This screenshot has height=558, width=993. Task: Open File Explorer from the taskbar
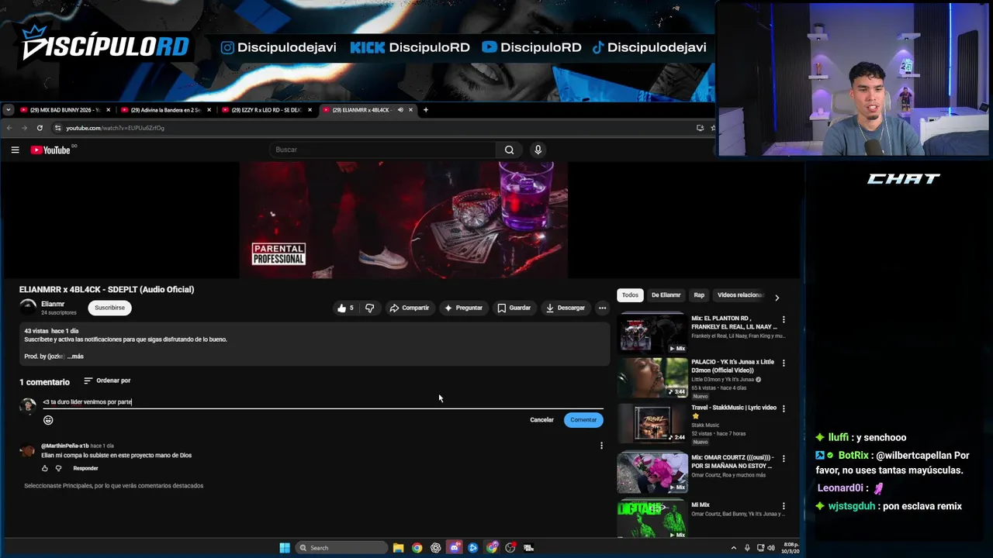pyautogui.click(x=398, y=548)
